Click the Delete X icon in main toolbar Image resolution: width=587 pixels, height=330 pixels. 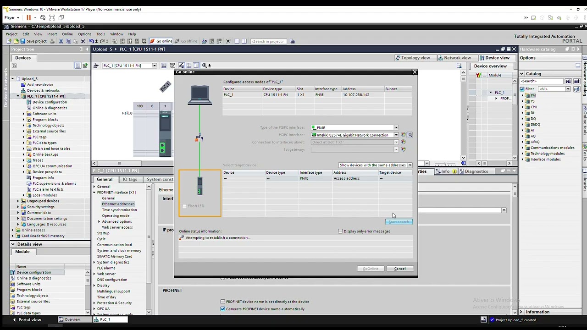83,41
